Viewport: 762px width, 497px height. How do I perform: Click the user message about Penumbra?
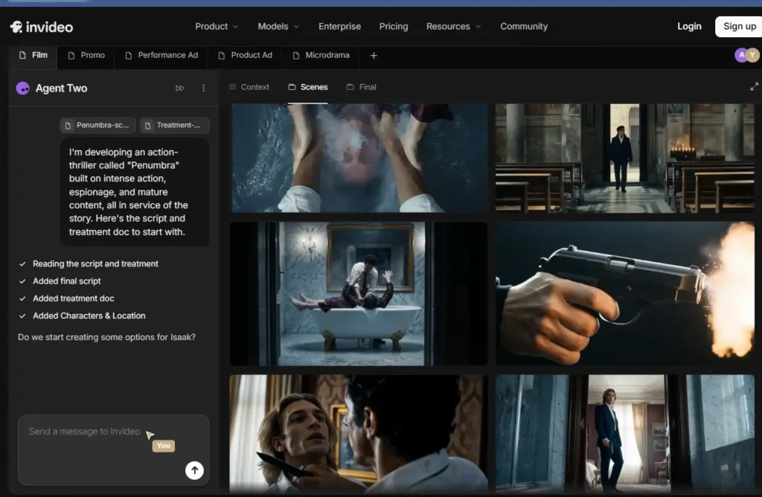pyautogui.click(x=135, y=192)
